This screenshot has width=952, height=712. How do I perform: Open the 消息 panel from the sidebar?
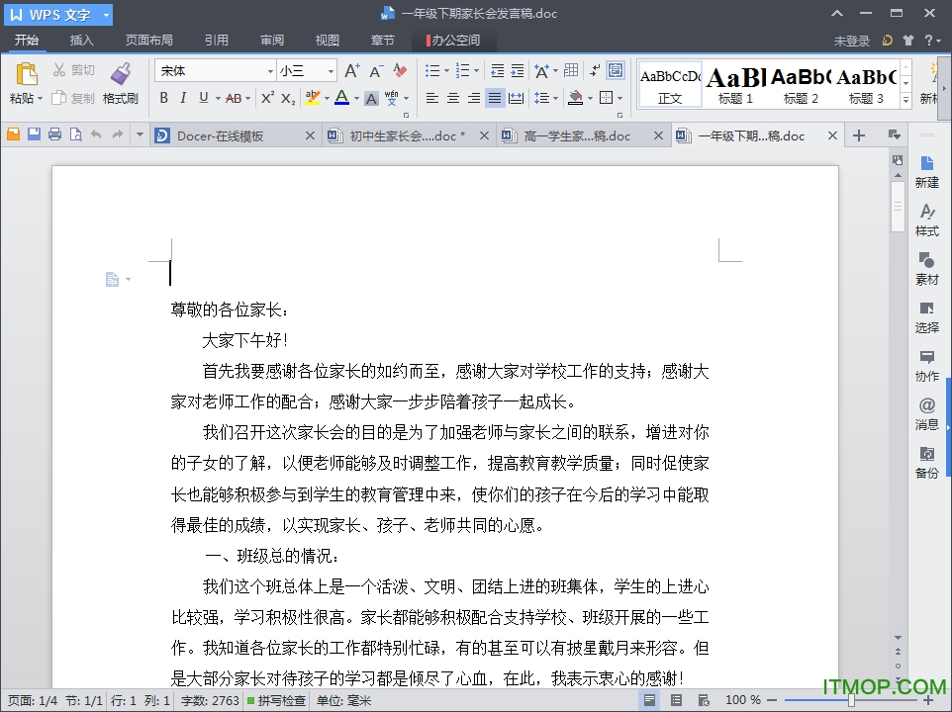tap(926, 415)
